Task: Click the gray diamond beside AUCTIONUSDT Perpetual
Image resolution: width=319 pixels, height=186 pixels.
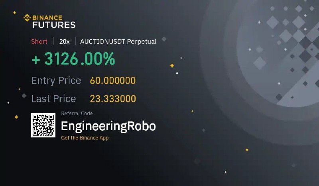Action: [x=164, y=39]
